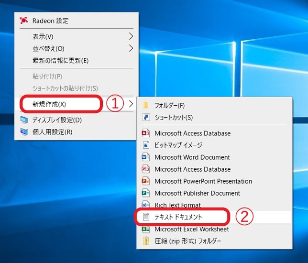
Task: Create new ショートカット(S)
Action: pos(214,118)
